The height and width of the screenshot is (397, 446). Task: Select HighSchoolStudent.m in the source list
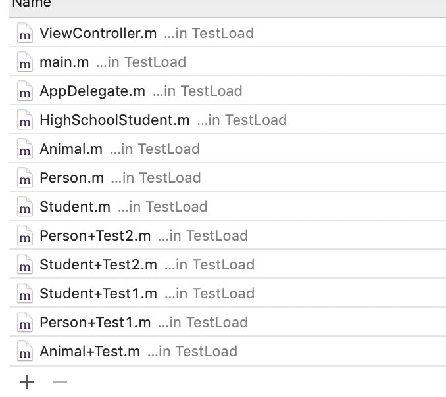[x=114, y=120]
